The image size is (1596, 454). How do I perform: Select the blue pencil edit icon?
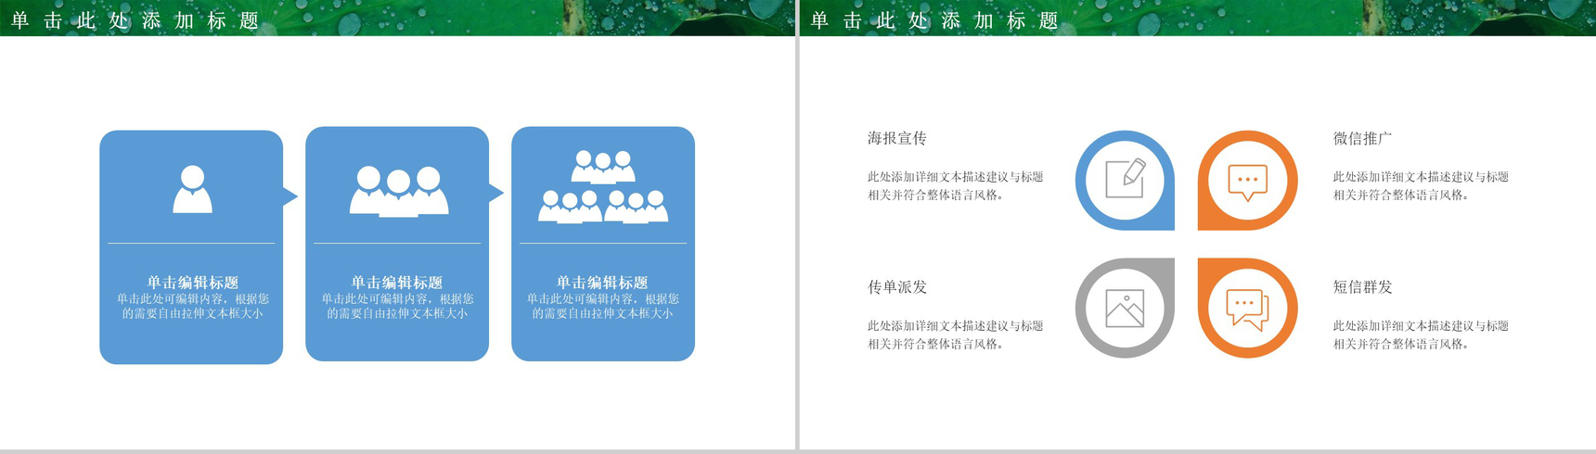point(1125,179)
